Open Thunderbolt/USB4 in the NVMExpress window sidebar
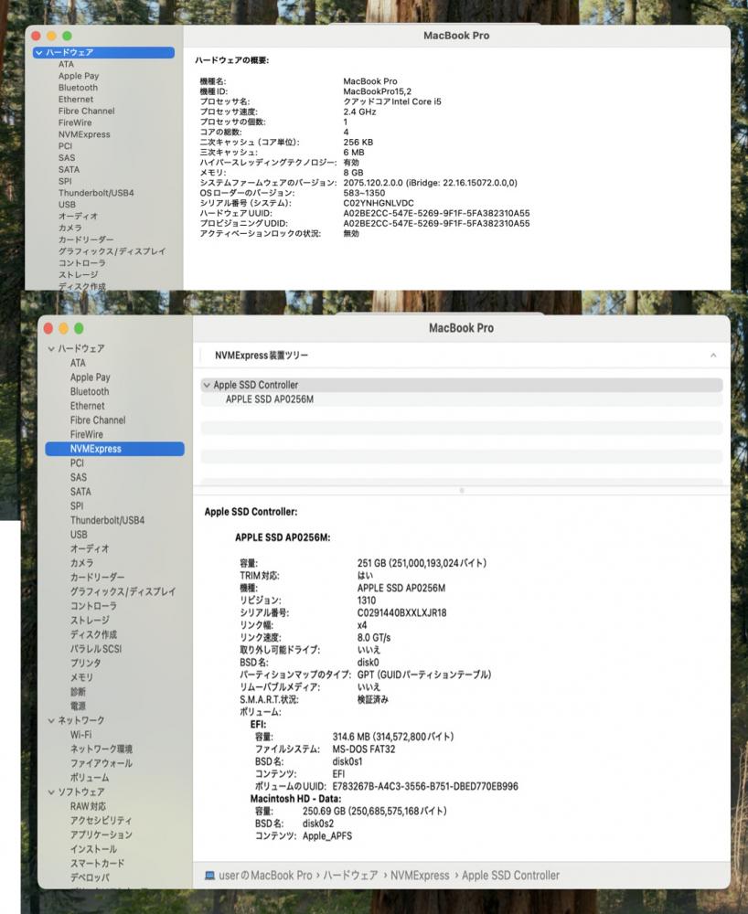 107,520
